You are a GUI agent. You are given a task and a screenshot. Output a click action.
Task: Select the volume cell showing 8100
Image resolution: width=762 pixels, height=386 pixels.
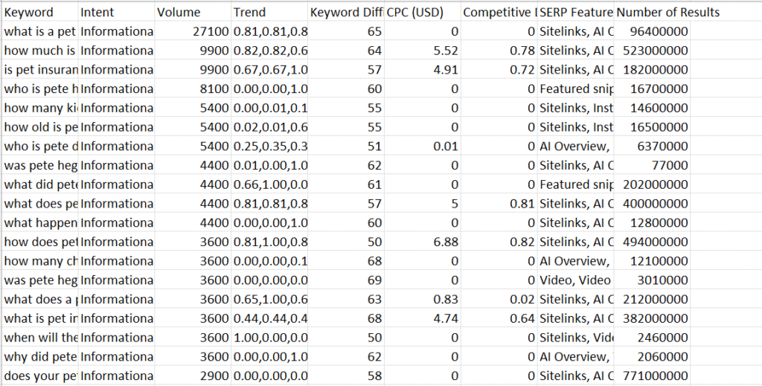(192, 89)
